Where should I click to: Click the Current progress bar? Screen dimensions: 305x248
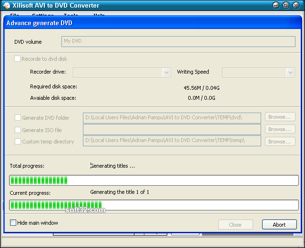154,205
